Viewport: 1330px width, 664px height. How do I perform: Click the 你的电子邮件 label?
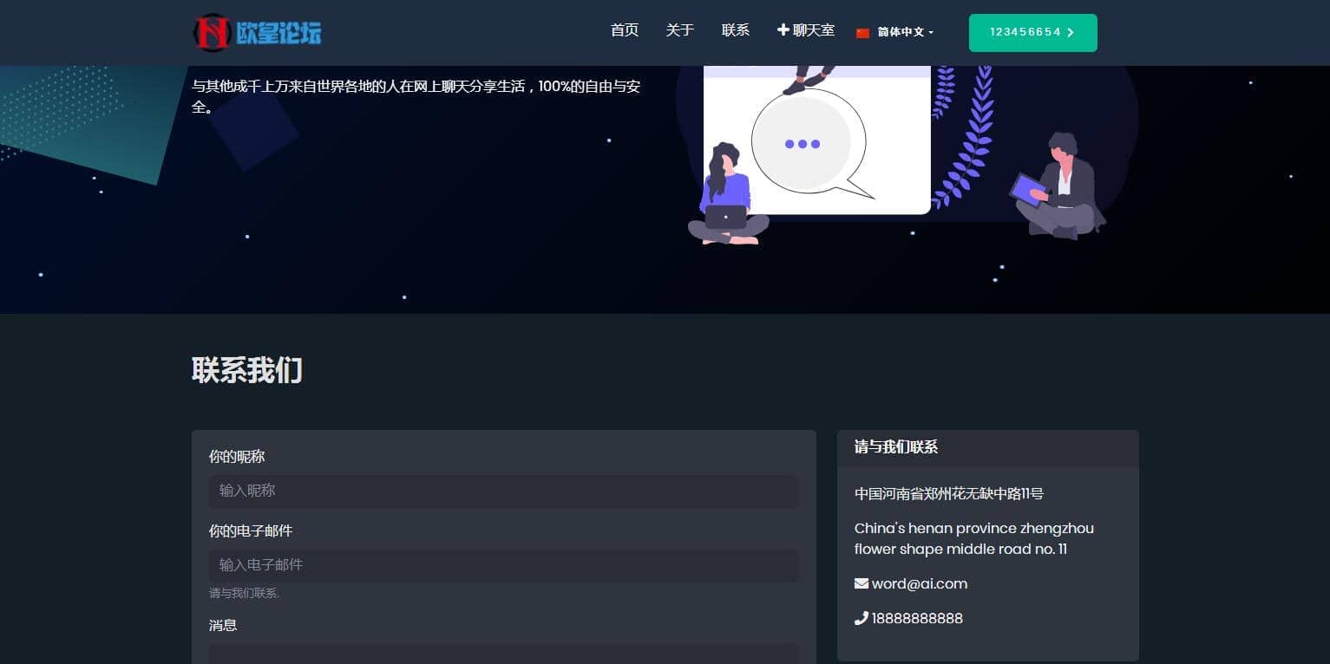point(251,531)
